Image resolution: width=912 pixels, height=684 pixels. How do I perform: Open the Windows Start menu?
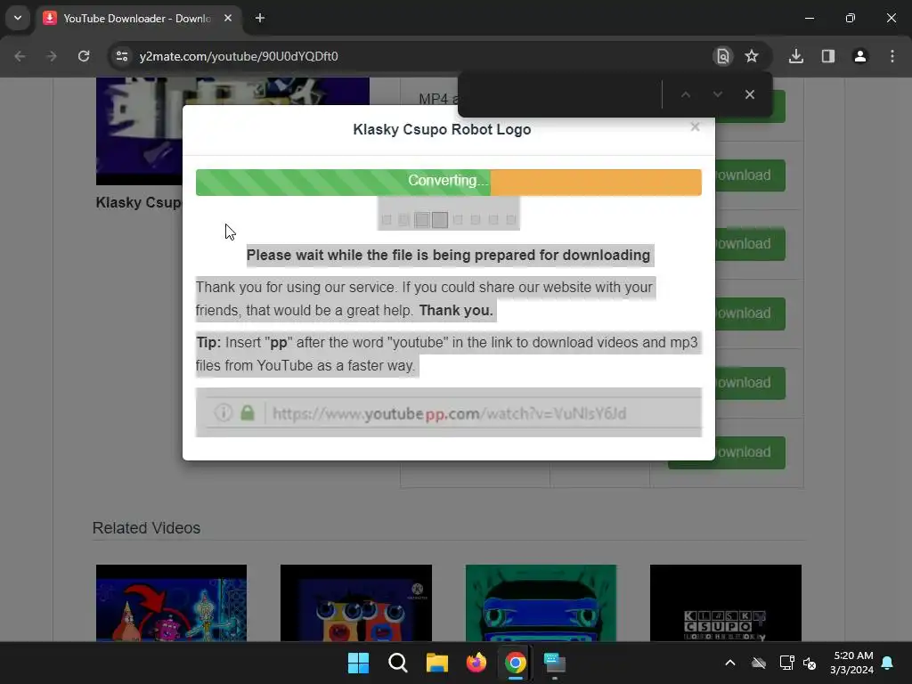tap(358, 663)
